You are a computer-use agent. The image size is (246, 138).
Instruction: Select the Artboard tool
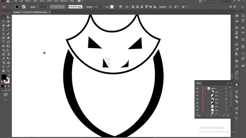[3, 67]
